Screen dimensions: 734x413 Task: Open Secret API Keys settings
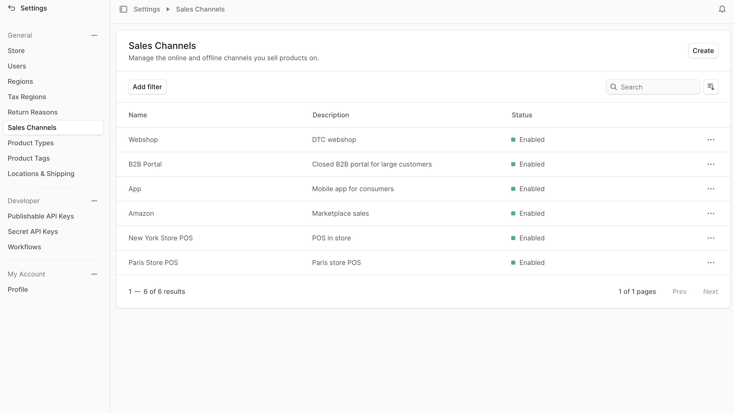tap(33, 231)
